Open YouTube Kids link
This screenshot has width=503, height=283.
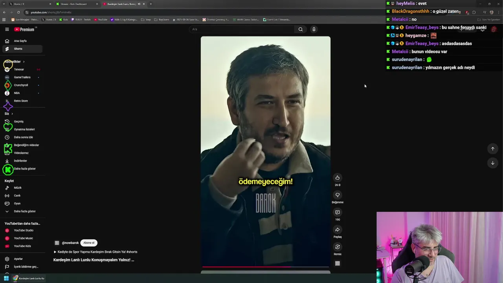[22, 246]
